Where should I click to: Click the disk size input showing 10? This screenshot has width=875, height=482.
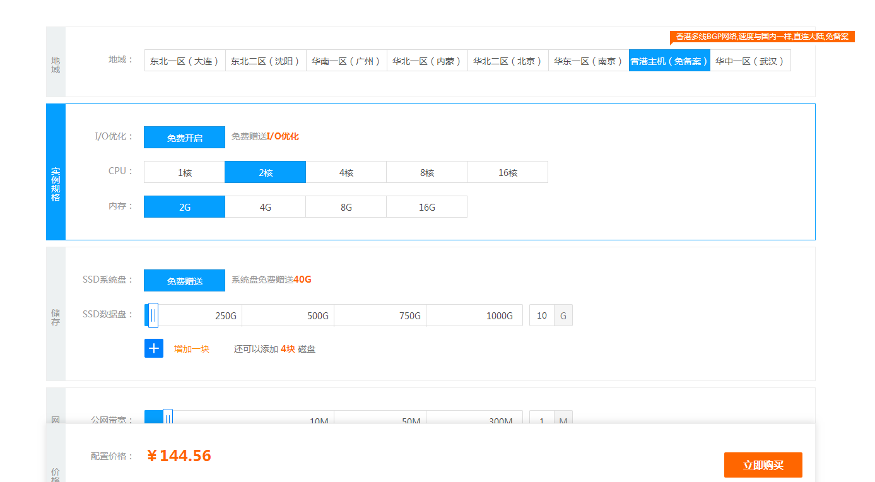pyautogui.click(x=541, y=315)
